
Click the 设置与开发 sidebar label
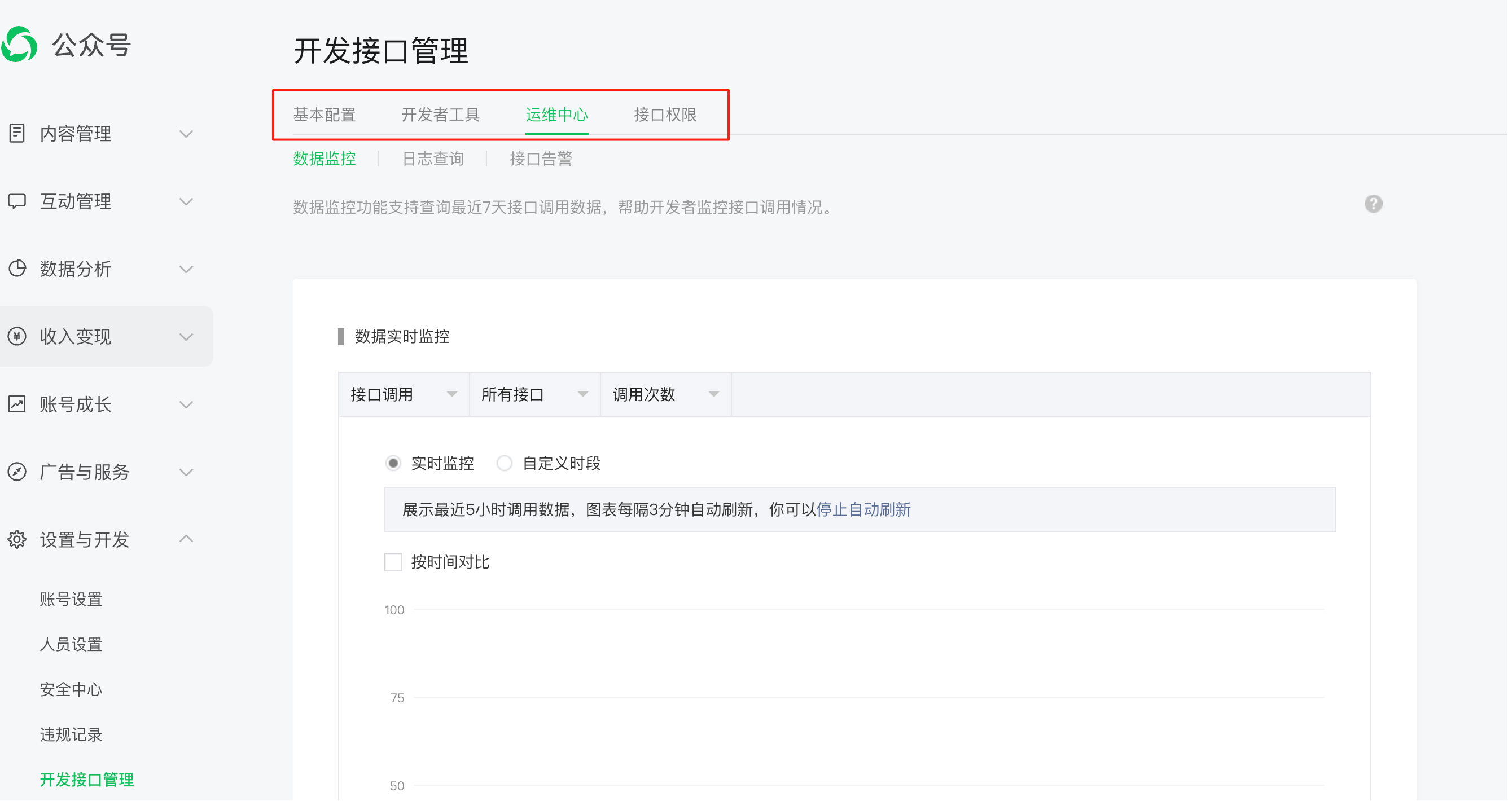(84, 540)
